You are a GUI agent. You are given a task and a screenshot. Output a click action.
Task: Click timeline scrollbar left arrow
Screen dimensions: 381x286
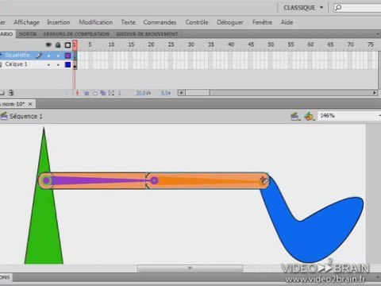coord(181,93)
